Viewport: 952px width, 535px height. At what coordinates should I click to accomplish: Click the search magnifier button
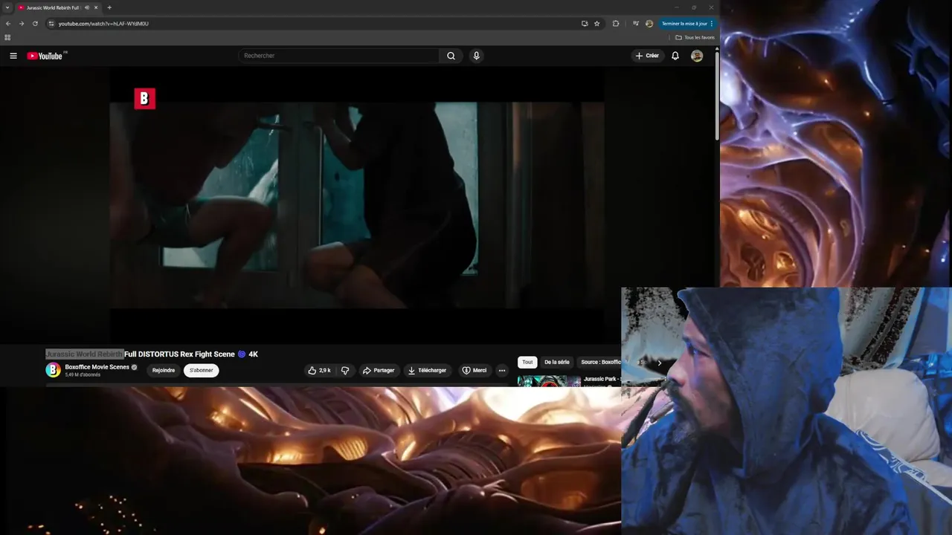tap(451, 56)
